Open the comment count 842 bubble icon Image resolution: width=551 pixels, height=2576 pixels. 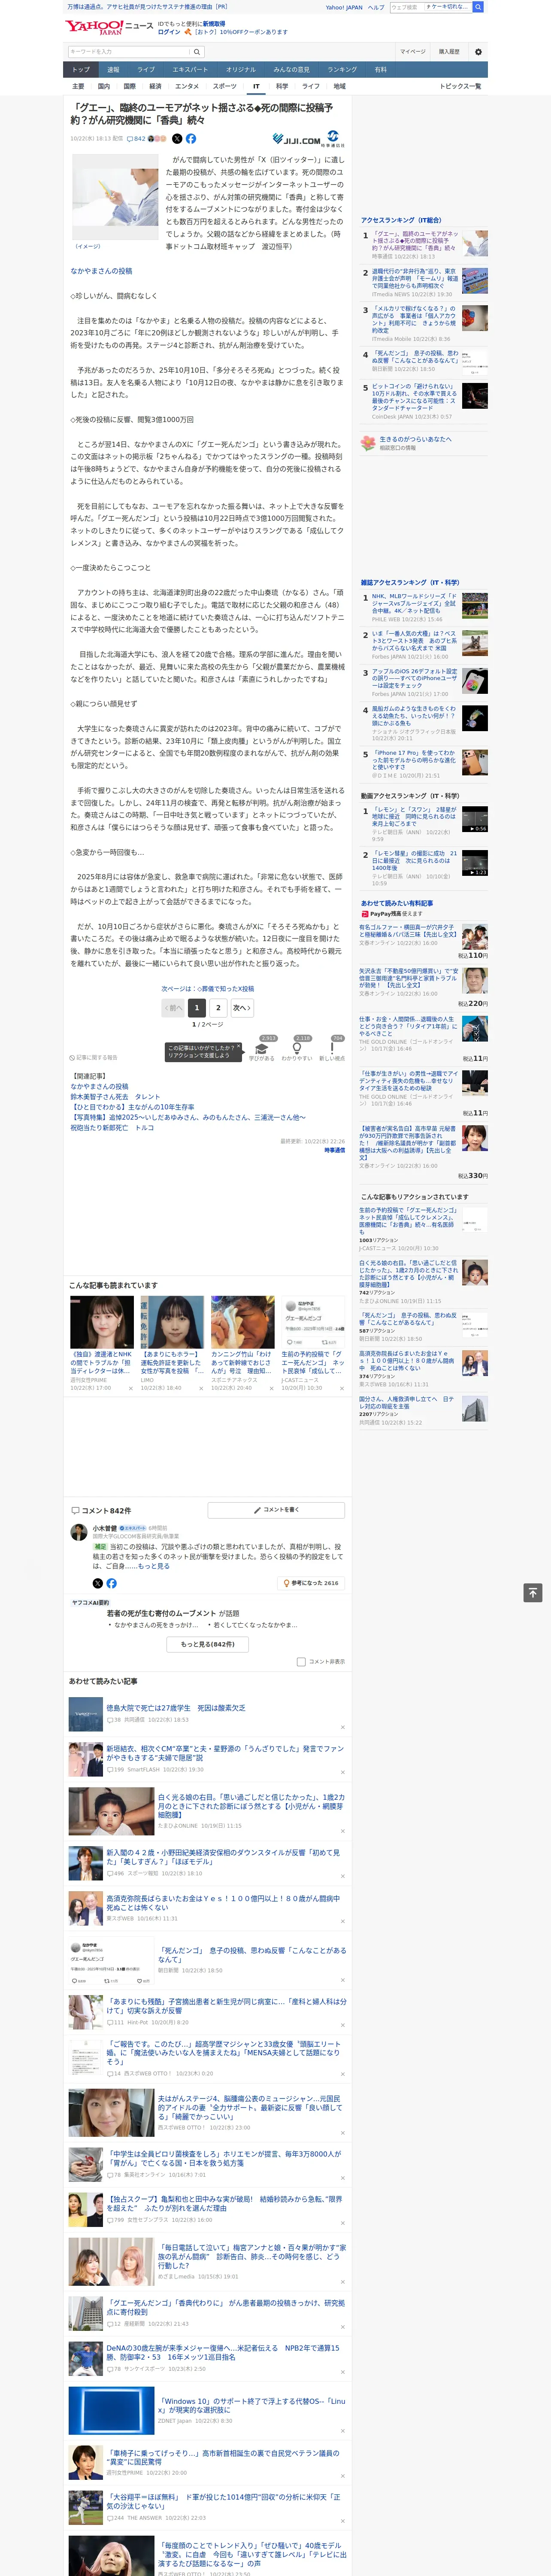click(137, 139)
